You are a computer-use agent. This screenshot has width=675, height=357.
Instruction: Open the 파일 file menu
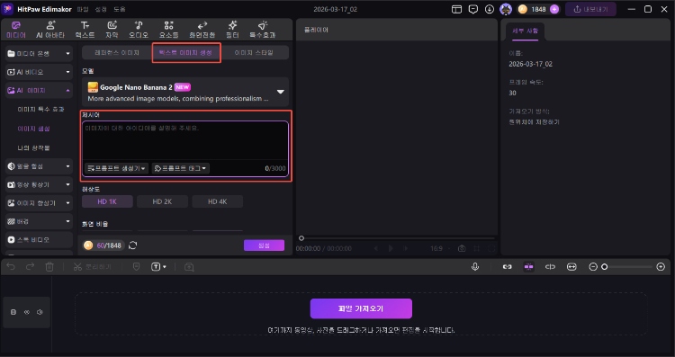pyautogui.click(x=83, y=9)
